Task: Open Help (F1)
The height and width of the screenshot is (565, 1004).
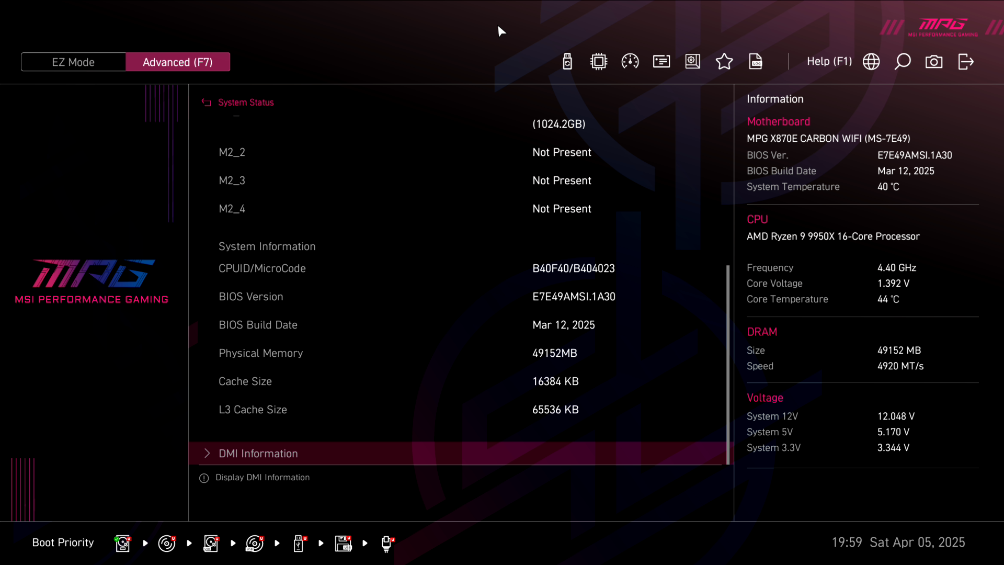Action: click(829, 62)
